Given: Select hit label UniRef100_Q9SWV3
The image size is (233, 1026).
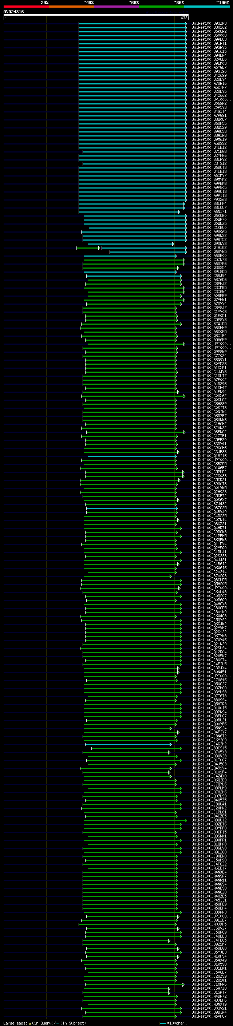Looking at the screenshot, I should tap(209, 244).
